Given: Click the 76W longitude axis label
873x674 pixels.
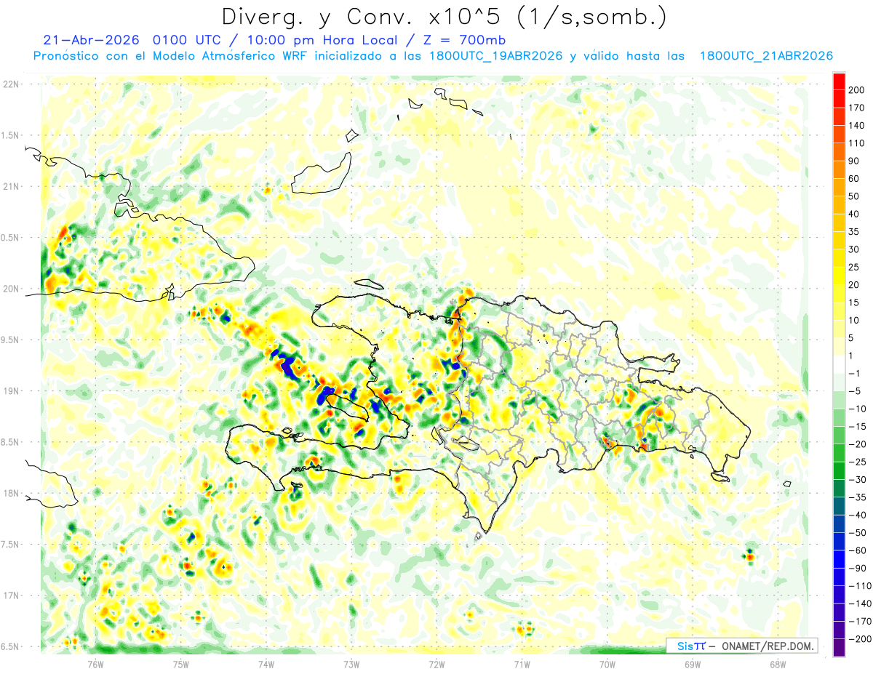Looking at the screenshot, I should pyautogui.click(x=95, y=663).
